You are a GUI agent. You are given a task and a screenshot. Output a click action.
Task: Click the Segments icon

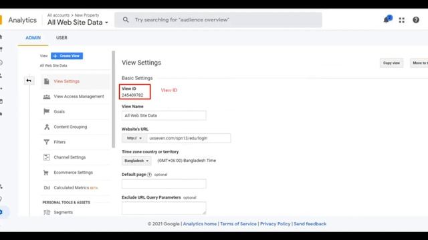[x=47, y=212]
